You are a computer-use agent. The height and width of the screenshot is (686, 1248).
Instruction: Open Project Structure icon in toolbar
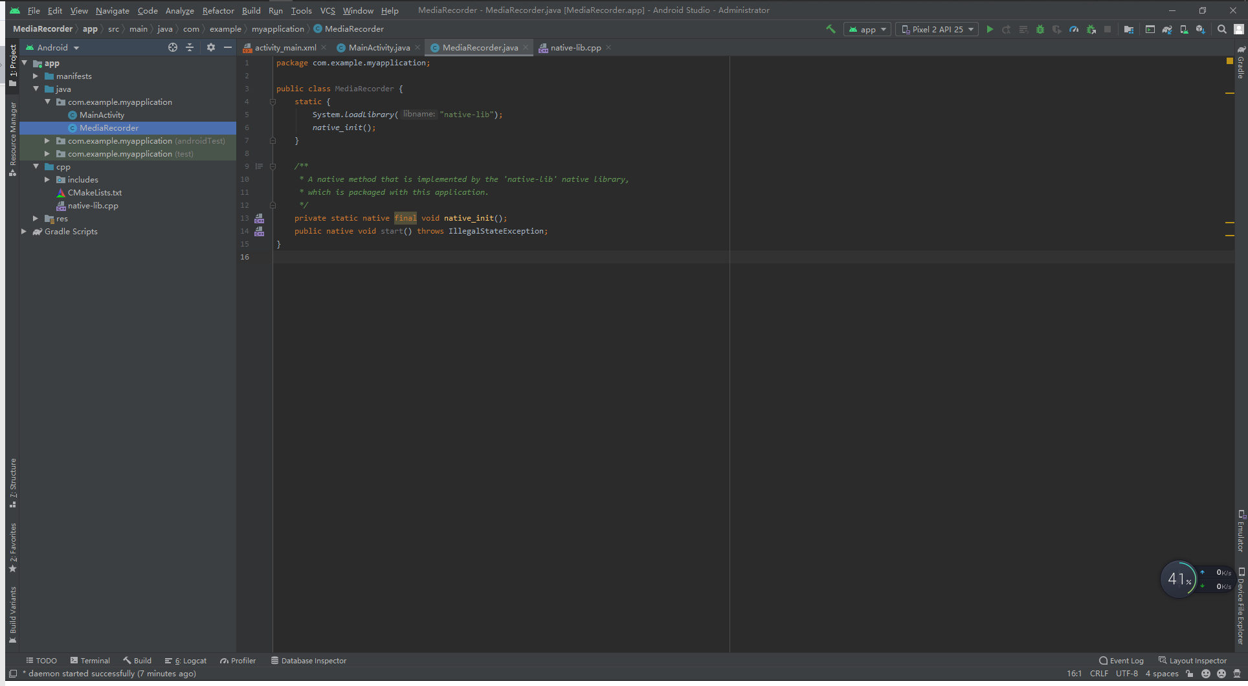click(x=1129, y=29)
